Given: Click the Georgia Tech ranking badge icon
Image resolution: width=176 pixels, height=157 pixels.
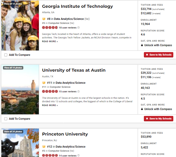Looking at the screenshot, I should click(x=44, y=19).
